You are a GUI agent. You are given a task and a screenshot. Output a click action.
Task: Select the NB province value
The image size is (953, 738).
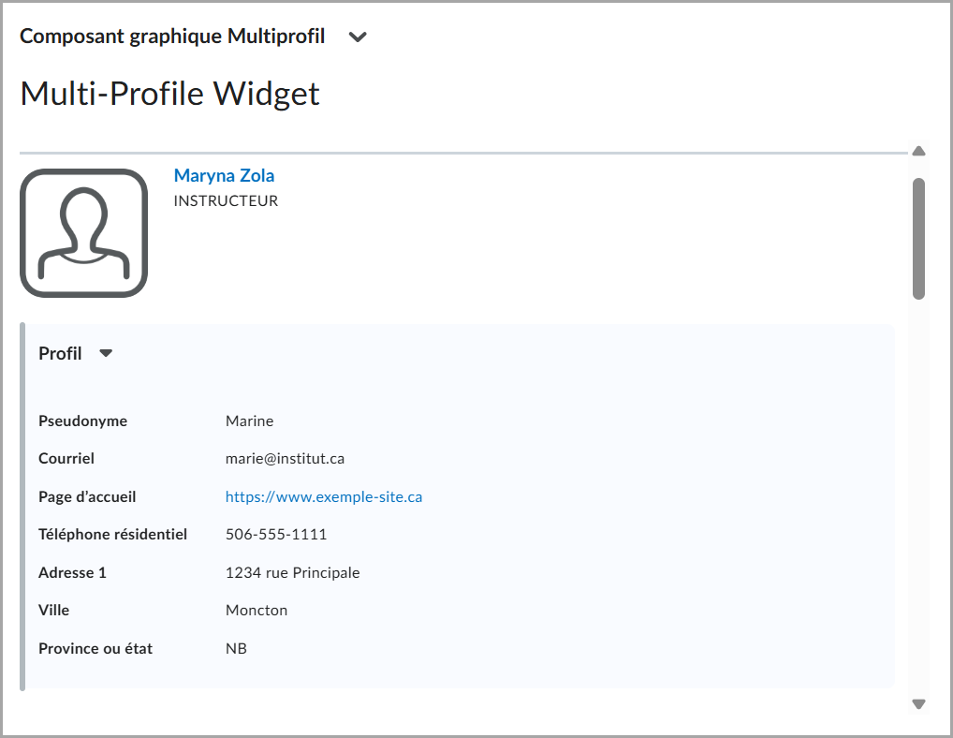point(236,649)
